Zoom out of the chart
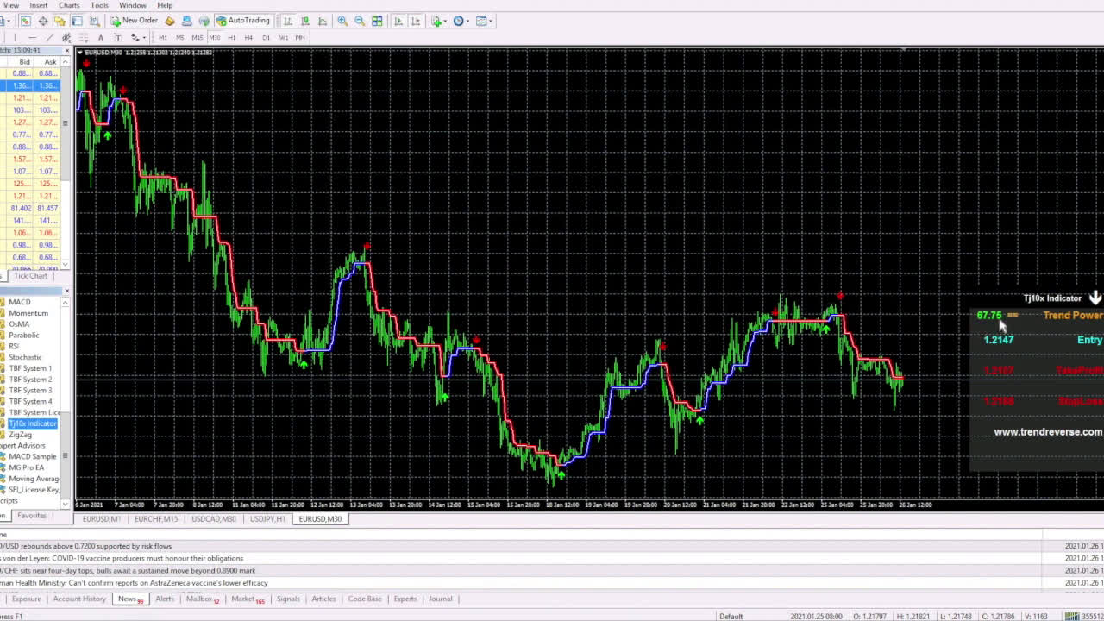 click(360, 21)
